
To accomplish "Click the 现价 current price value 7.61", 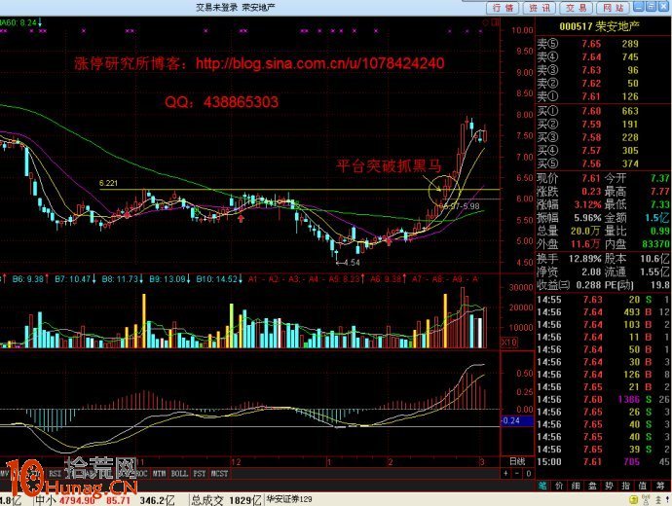I will 591,178.
